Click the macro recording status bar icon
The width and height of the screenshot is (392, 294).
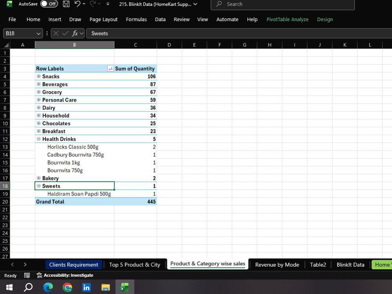click(x=27, y=276)
